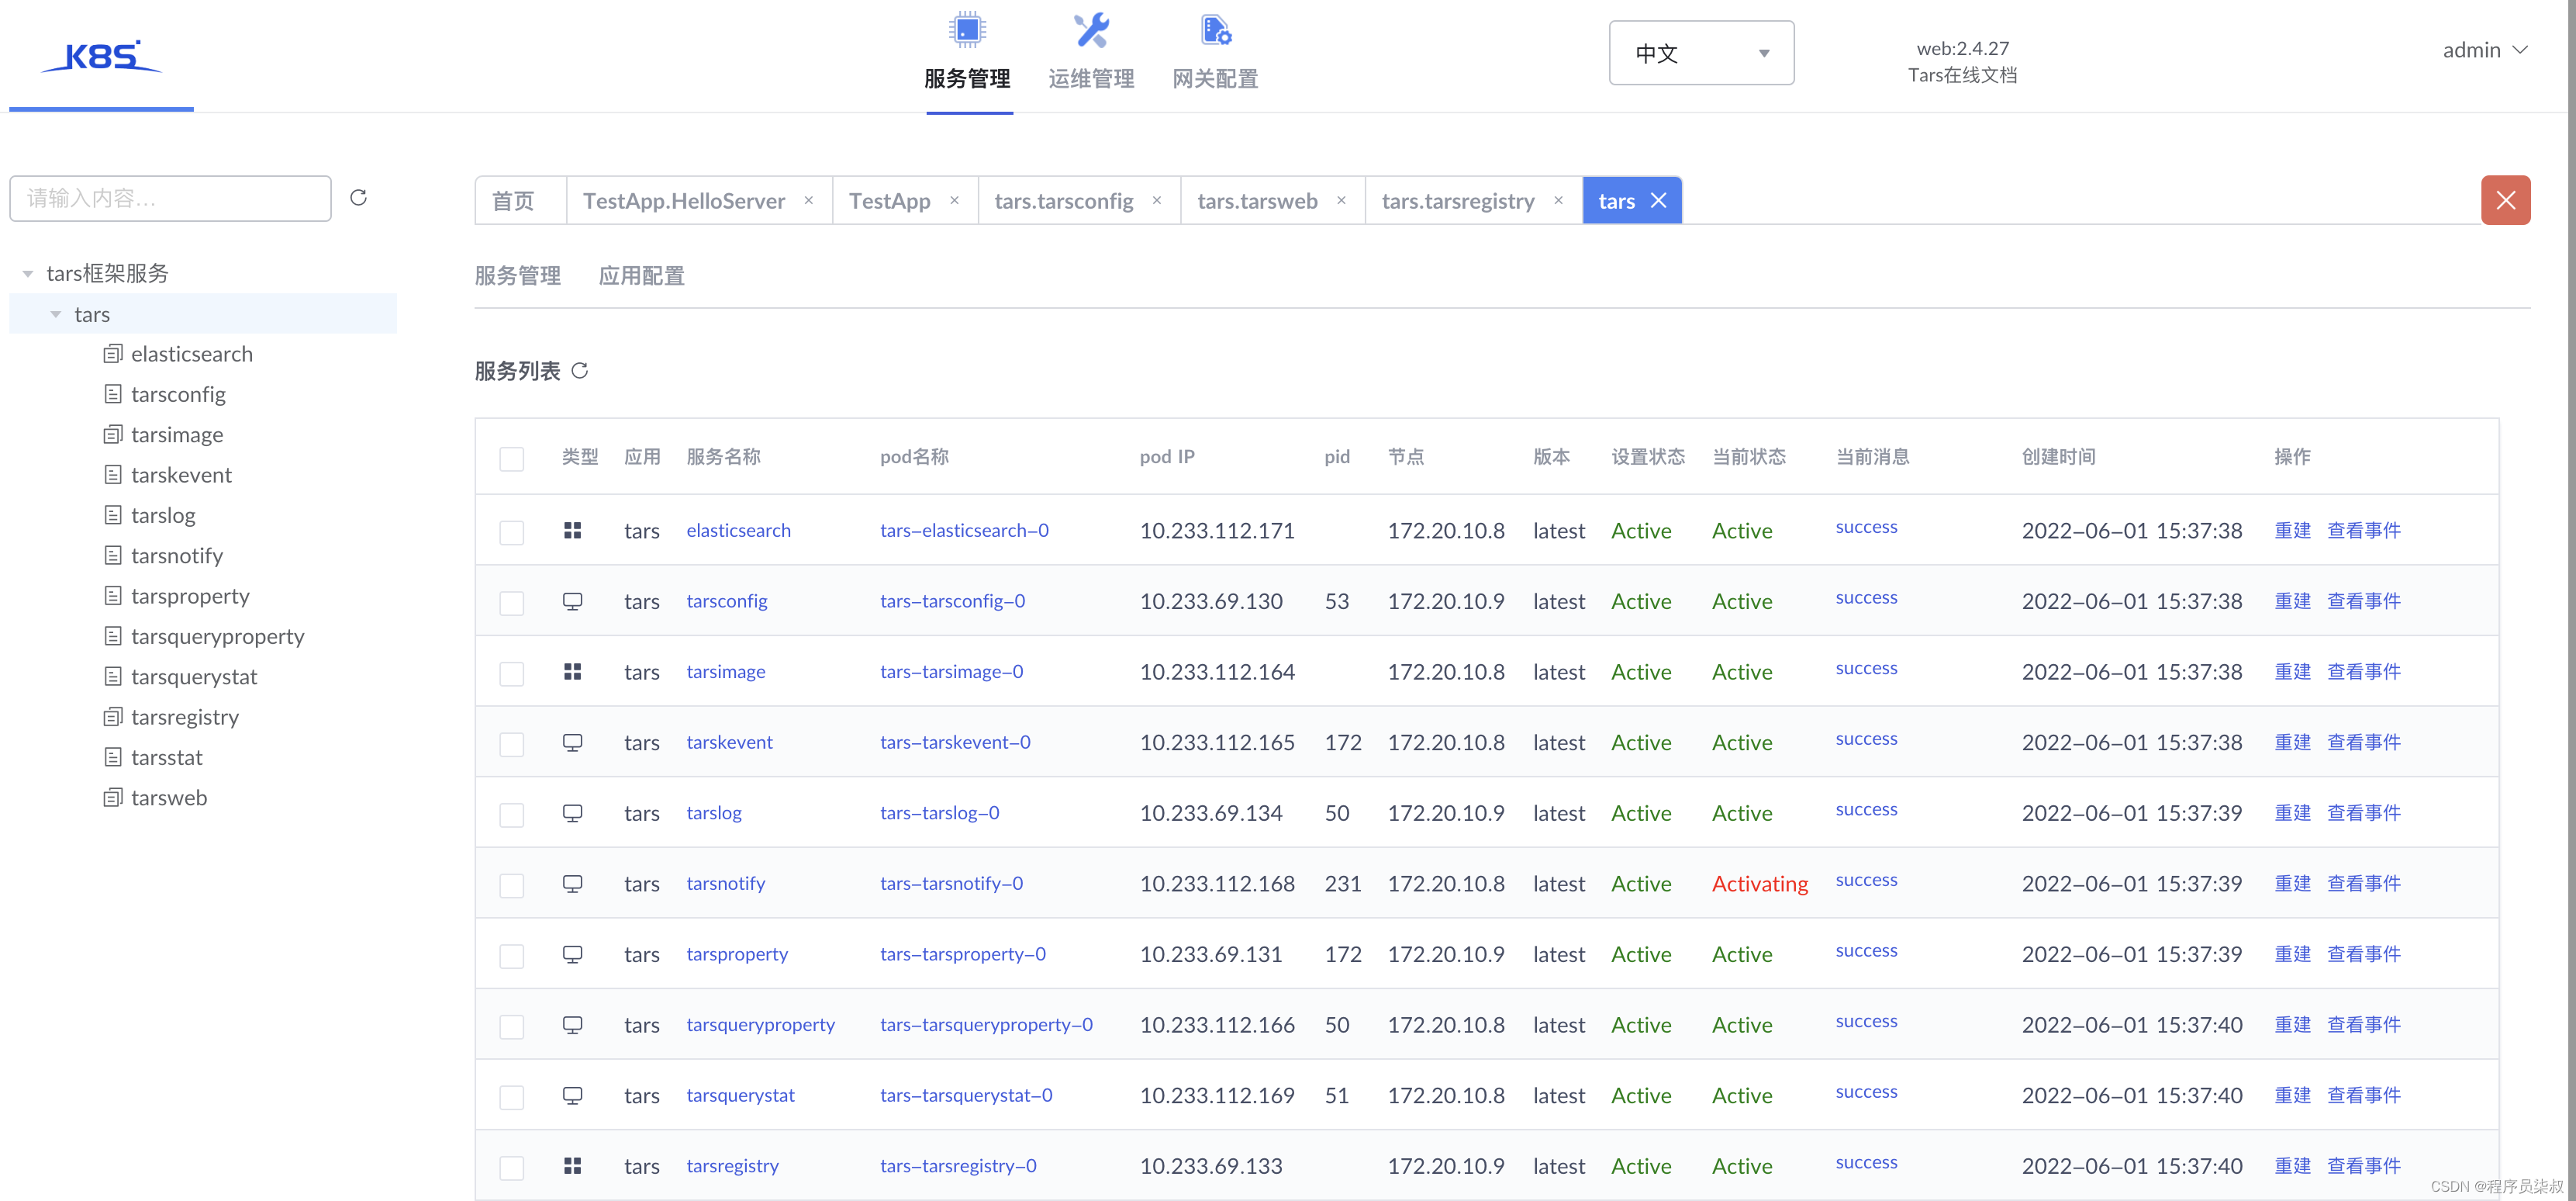The height and width of the screenshot is (1201, 2576).
Task: Click the K8S logo
Action: point(101,57)
